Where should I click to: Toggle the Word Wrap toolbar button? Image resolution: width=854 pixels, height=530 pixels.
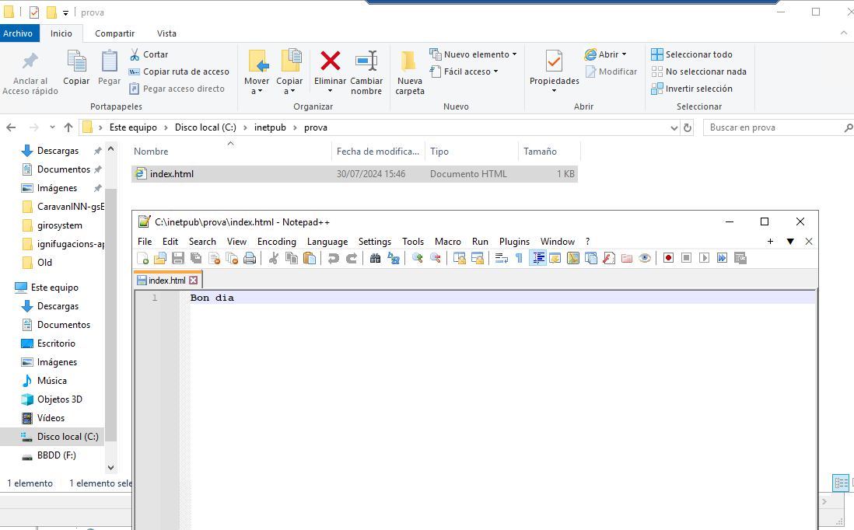pyautogui.click(x=502, y=258)
